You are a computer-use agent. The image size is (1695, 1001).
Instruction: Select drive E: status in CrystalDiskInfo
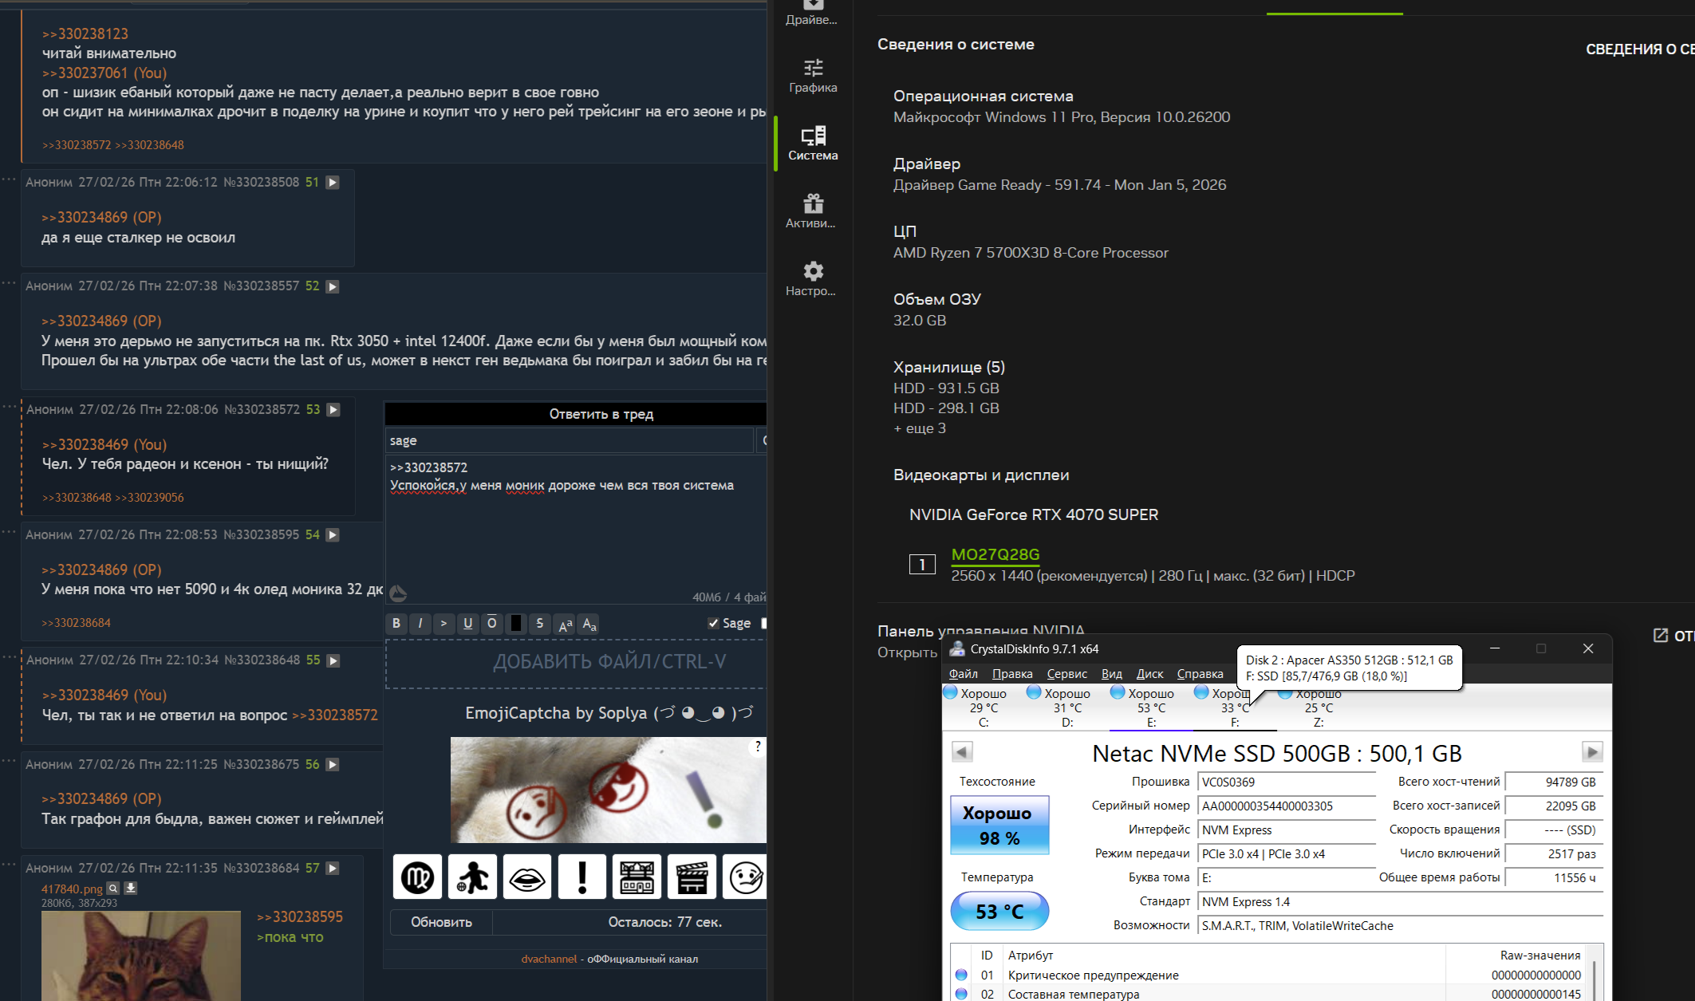pyautogui.click(x=1151, y=707)
